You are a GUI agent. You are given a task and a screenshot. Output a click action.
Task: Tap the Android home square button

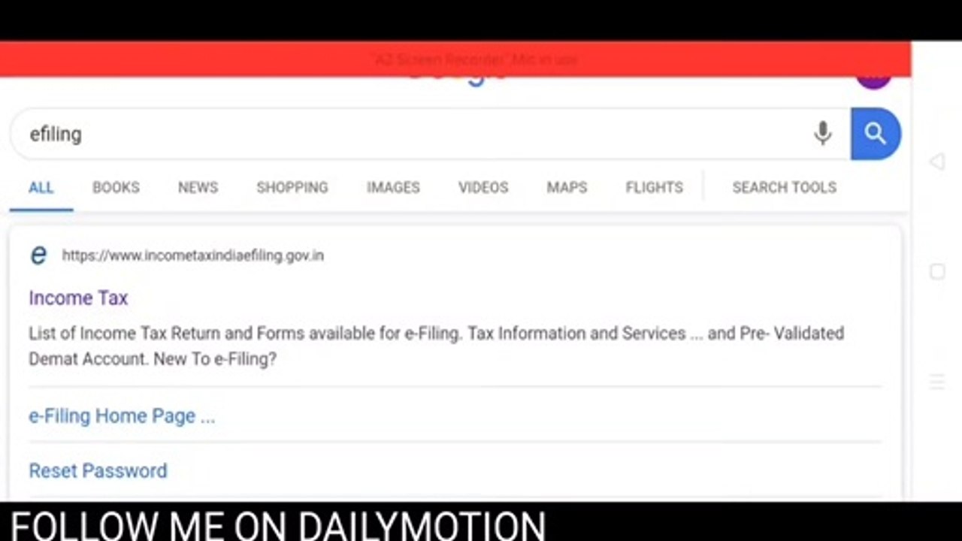click(937, 271)
